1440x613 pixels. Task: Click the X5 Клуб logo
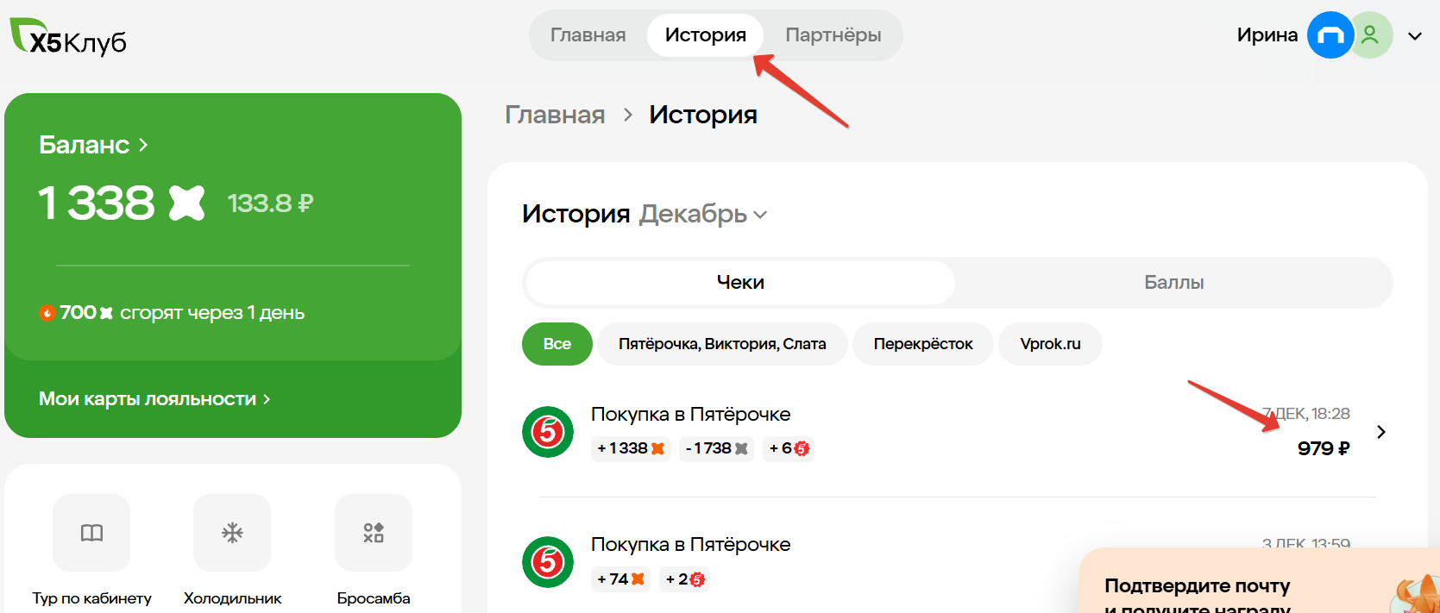[68, 37]
